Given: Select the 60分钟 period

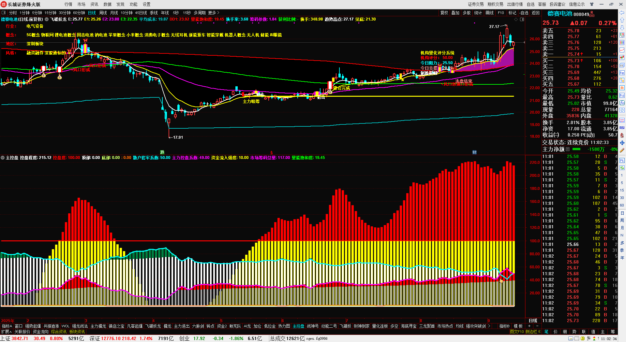Looking at the screenshot, I should 79,13.
